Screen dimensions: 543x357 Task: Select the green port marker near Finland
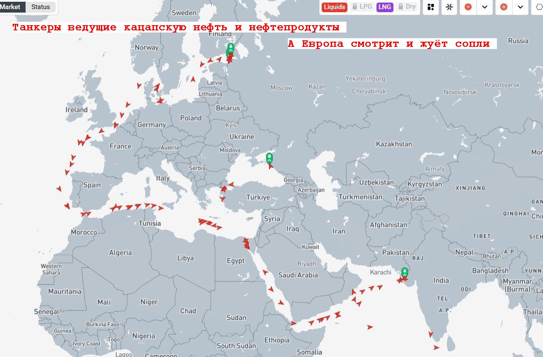231,48
